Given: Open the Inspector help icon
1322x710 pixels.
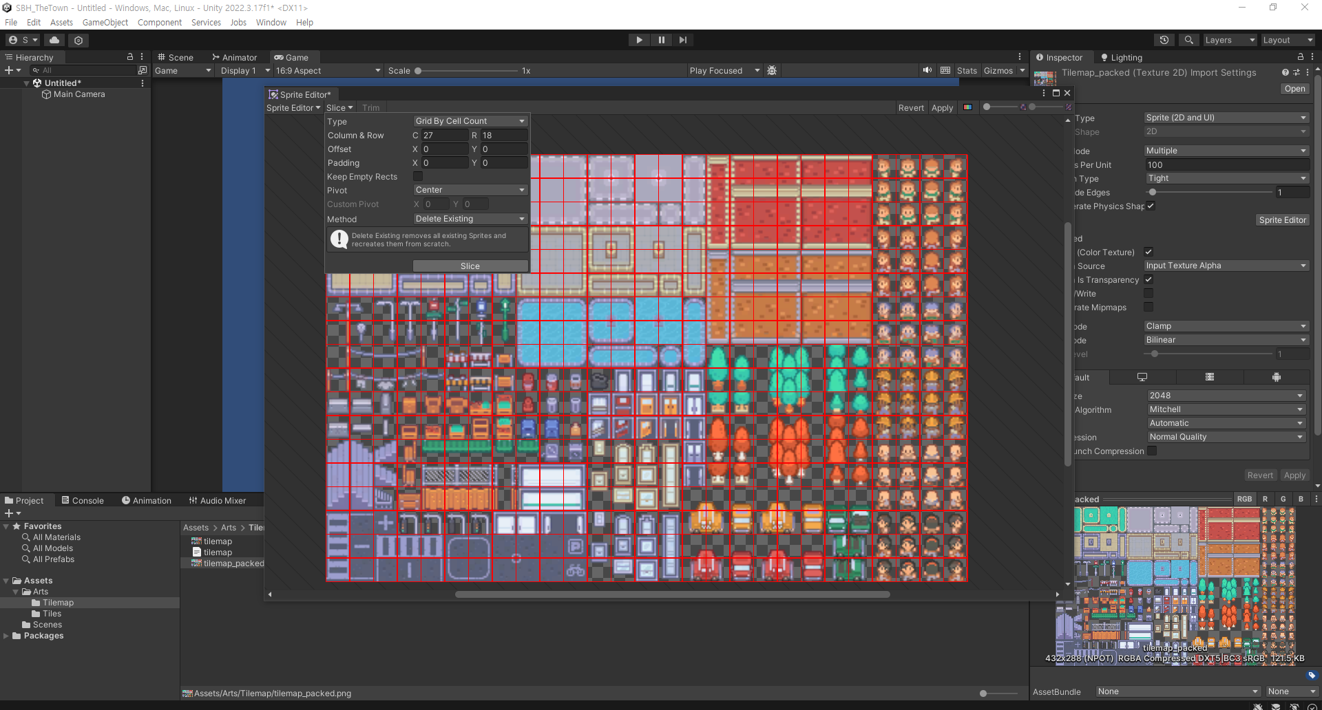Looking at the screenshot, I should 1286,72.
